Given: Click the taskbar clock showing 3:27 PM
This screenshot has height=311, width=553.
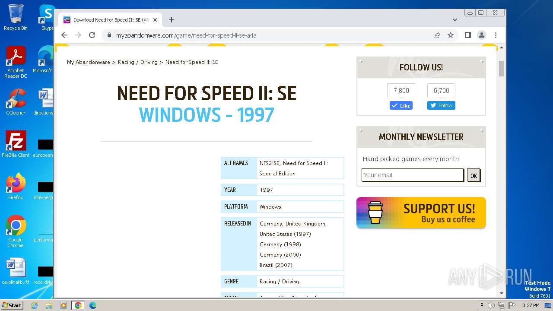Looking at the screenshot, I should click(x=531, y=305).
